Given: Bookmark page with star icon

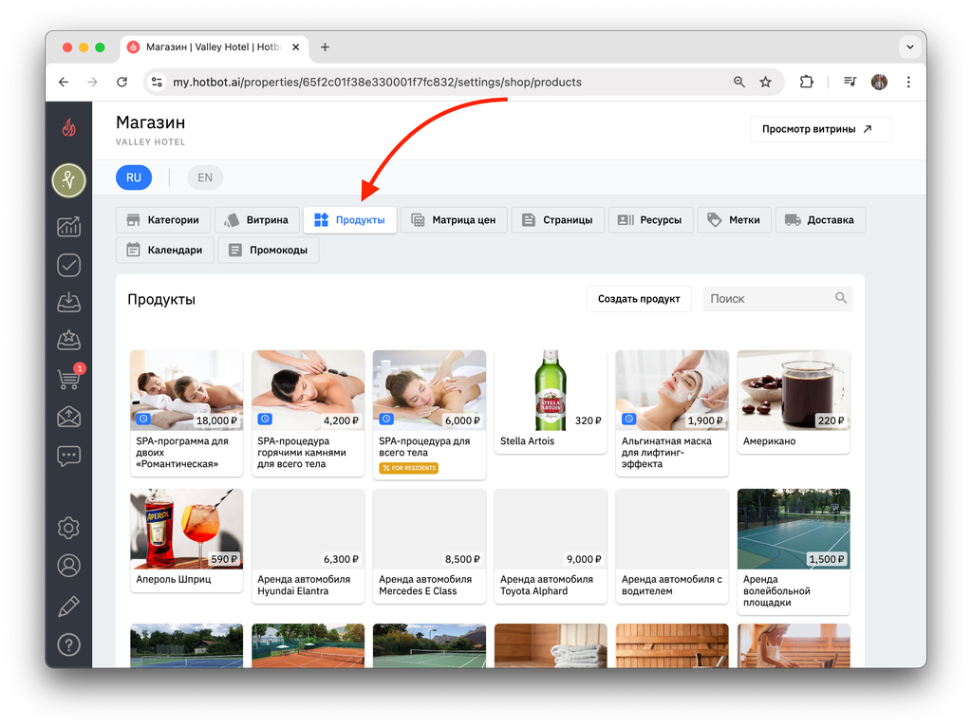Looking at the screenshot, I should click(766, 82).
